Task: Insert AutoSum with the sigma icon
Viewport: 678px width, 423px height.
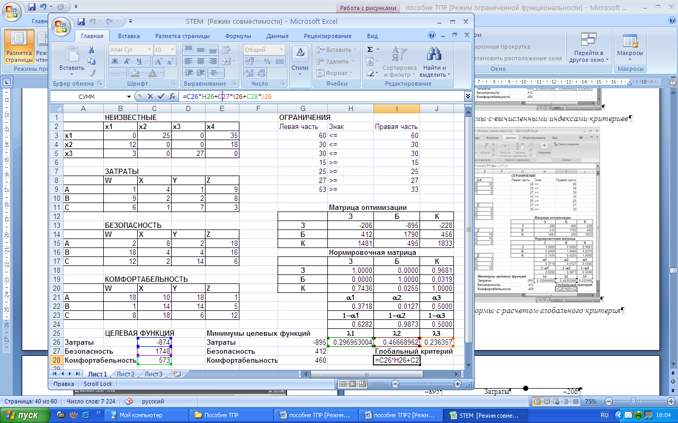Action: pyautogui.click(x=370, y=50)
